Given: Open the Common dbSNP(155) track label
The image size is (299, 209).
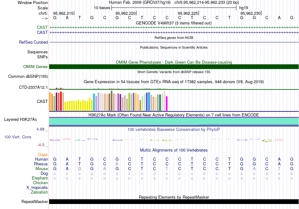Looking at the screenshot, I should (28, 76).
